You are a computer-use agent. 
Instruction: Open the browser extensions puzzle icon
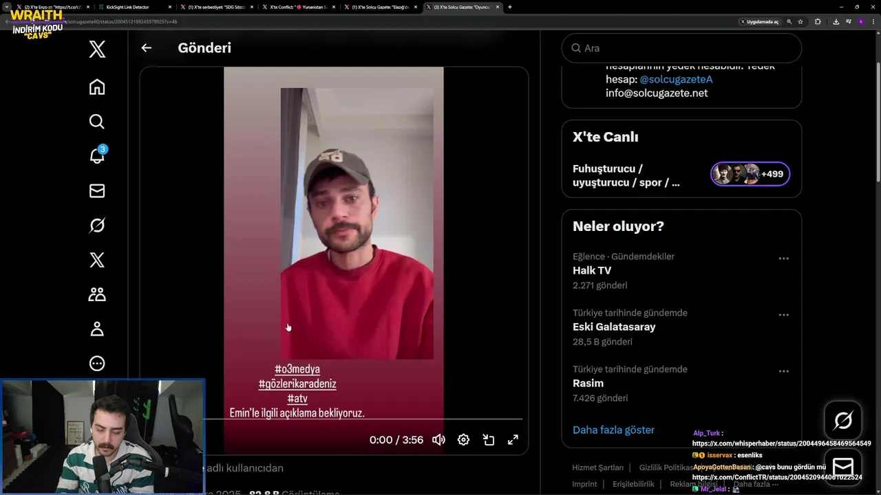point(818,21)
